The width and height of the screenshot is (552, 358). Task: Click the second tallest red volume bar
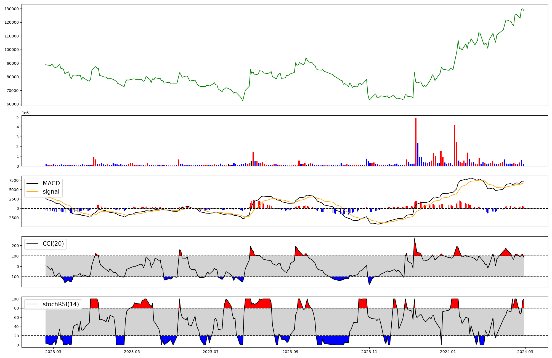[x=454, y=145]
